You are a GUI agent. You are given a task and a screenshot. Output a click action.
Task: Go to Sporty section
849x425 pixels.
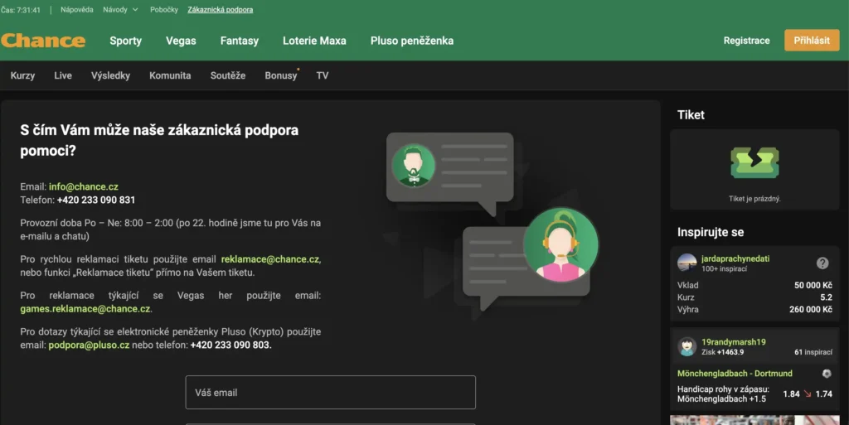[126, 41]
